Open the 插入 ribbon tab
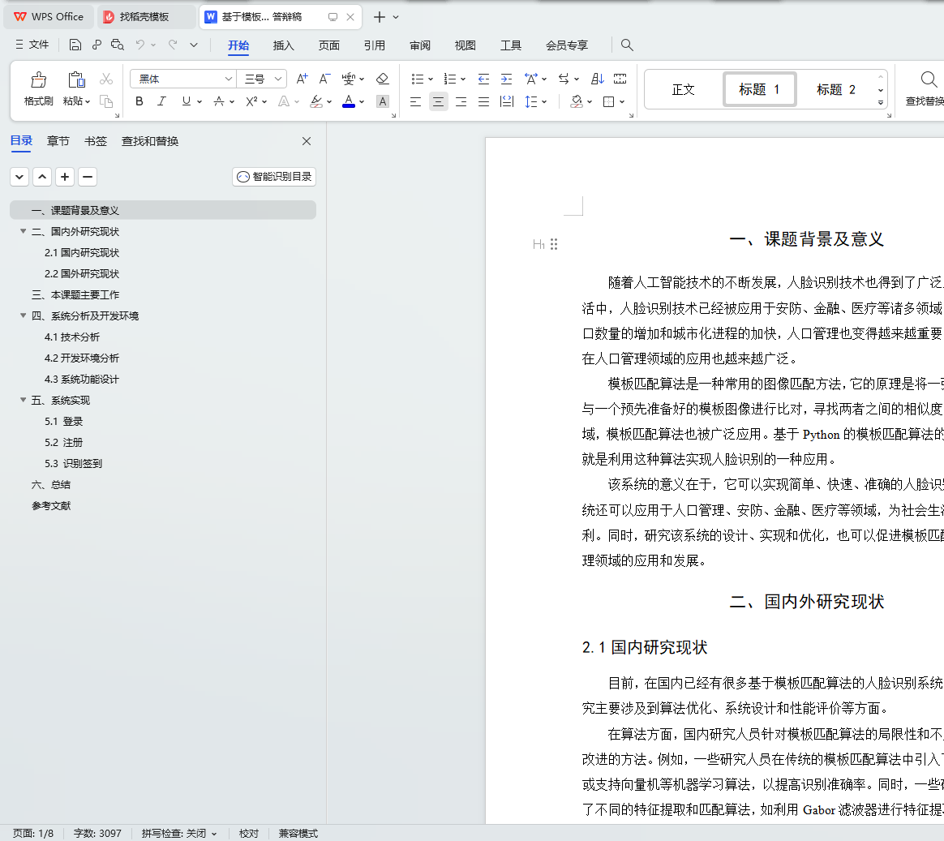The image size is (944, 841). [x=283, y=45]
